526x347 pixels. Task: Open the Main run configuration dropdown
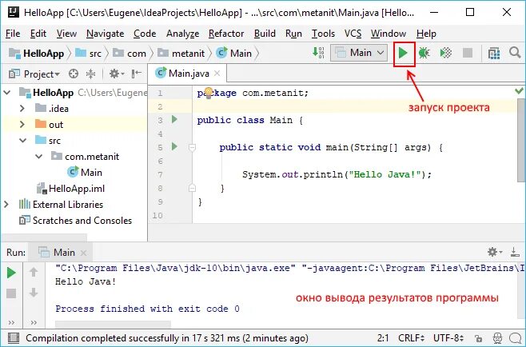pyautogui.click(x=359, y=53)
